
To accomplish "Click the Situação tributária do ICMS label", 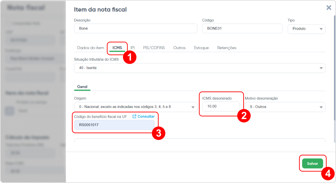I will [x=96, y=60].
